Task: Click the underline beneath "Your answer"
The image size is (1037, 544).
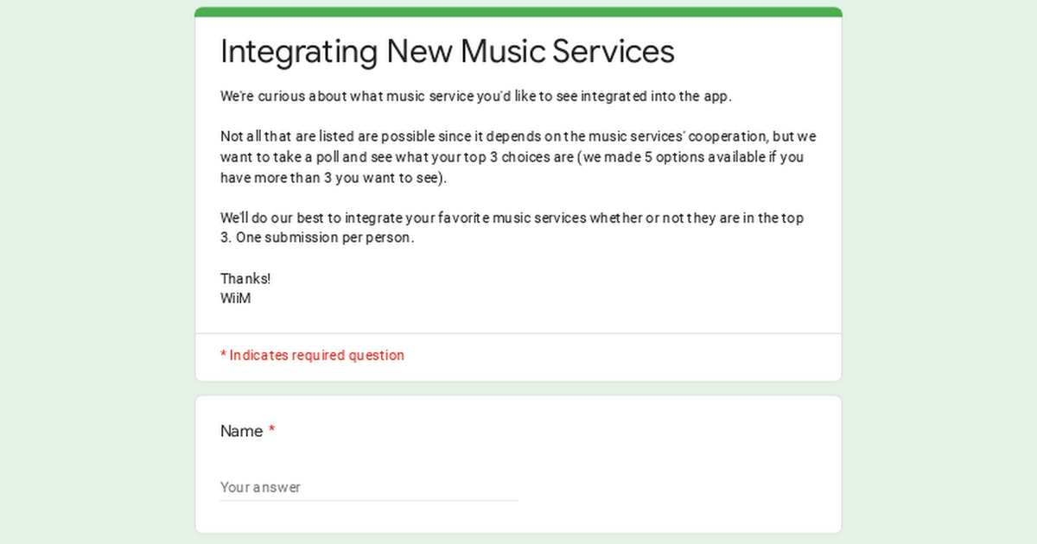Action: point(368,500)
